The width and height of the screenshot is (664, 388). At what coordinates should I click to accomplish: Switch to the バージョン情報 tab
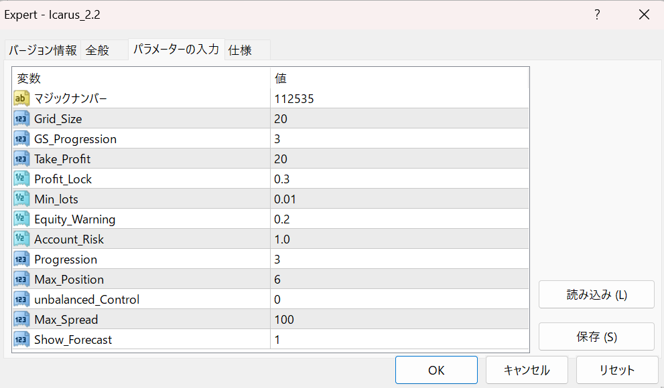coord(43,50)
